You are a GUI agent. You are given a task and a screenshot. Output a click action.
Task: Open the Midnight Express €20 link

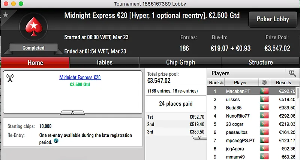pos(80,78)
